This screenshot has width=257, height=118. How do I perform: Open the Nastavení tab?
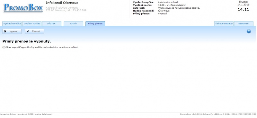coord(244,23)
